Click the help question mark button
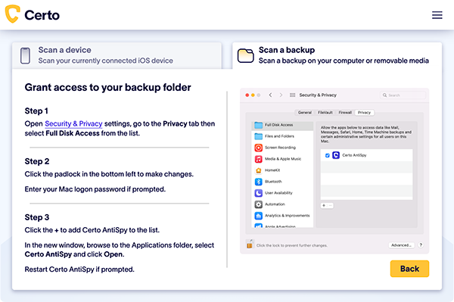This screenshot has width=454, height=302. (x=421, y=245)
